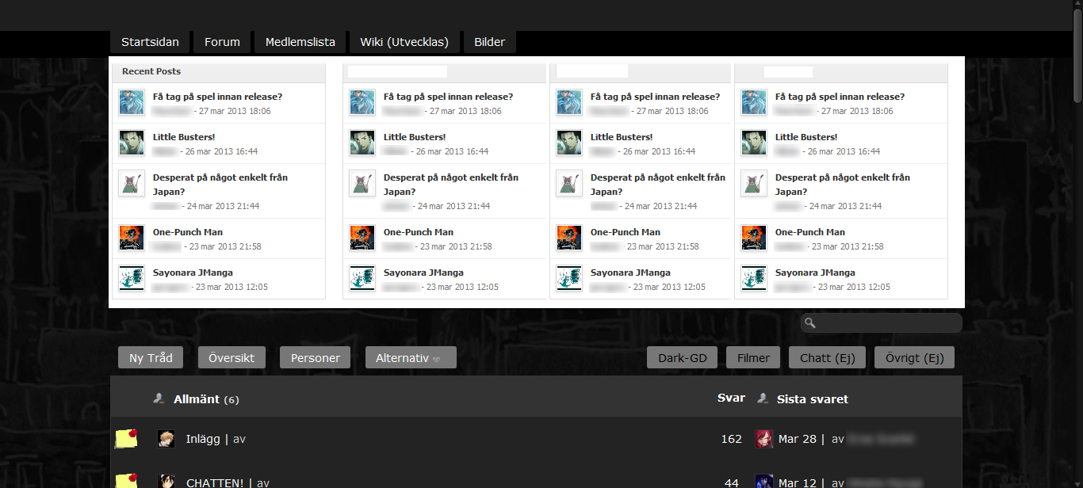Click the author avatar next to CHATTEN!
Image resolution: width=1083 pixels, height=488 pixels.
click(166, 482)
